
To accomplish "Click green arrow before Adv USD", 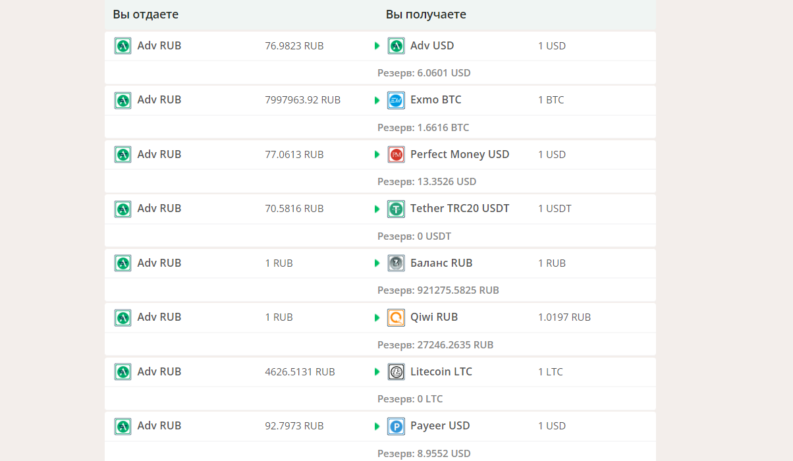I will coord(377,46).
